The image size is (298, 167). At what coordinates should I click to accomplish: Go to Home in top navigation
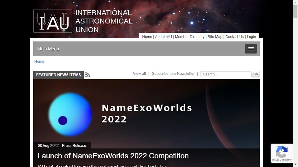pos(147,37)
